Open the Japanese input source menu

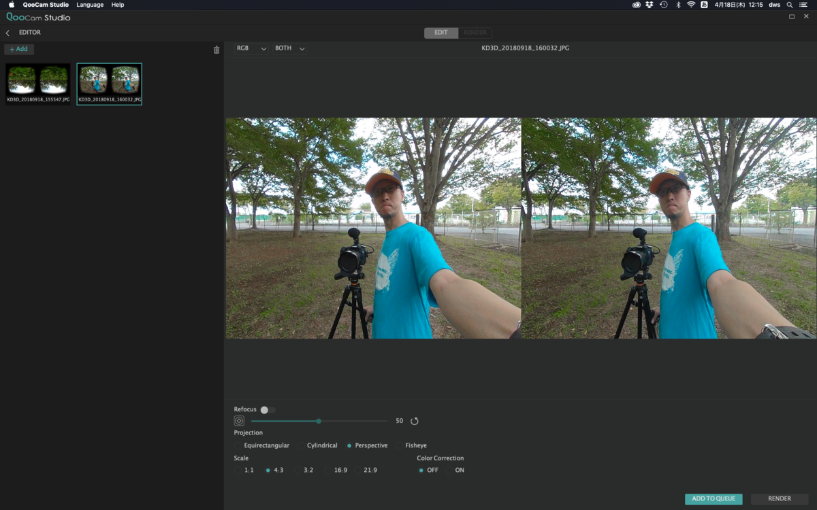click(705, 5)
